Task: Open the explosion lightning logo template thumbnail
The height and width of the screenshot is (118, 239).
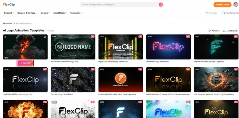Action: pyautogui.click(x=25, y=47)
